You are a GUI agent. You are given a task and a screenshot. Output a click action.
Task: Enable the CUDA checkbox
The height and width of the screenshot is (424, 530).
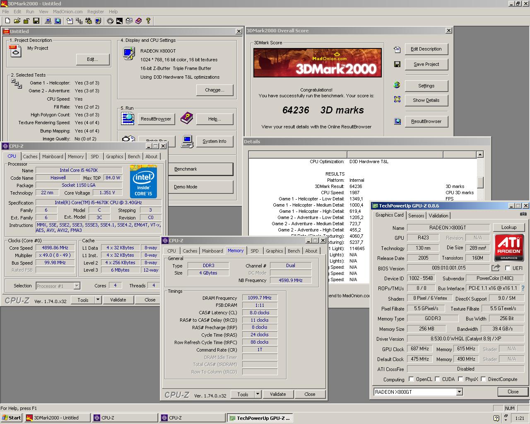pyautogui.click(x=437, y=379)
